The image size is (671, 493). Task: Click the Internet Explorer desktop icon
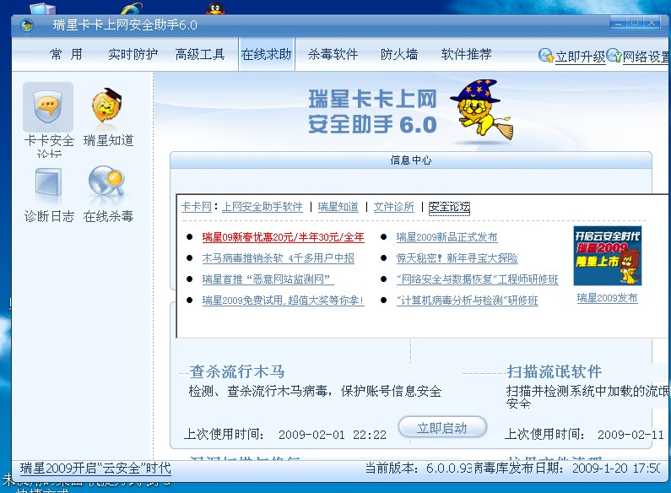tap(131, 8)
